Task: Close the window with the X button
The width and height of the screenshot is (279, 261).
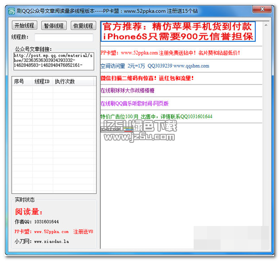Action: (262, 9)
